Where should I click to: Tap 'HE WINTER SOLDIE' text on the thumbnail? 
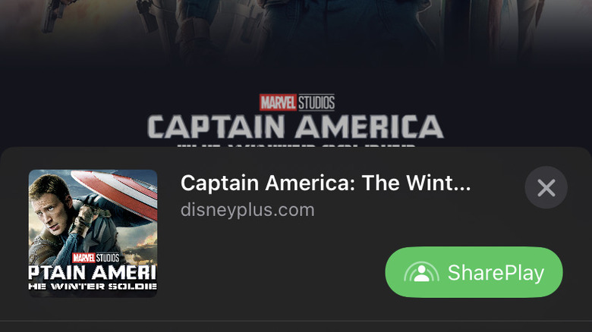pos(93,287)
